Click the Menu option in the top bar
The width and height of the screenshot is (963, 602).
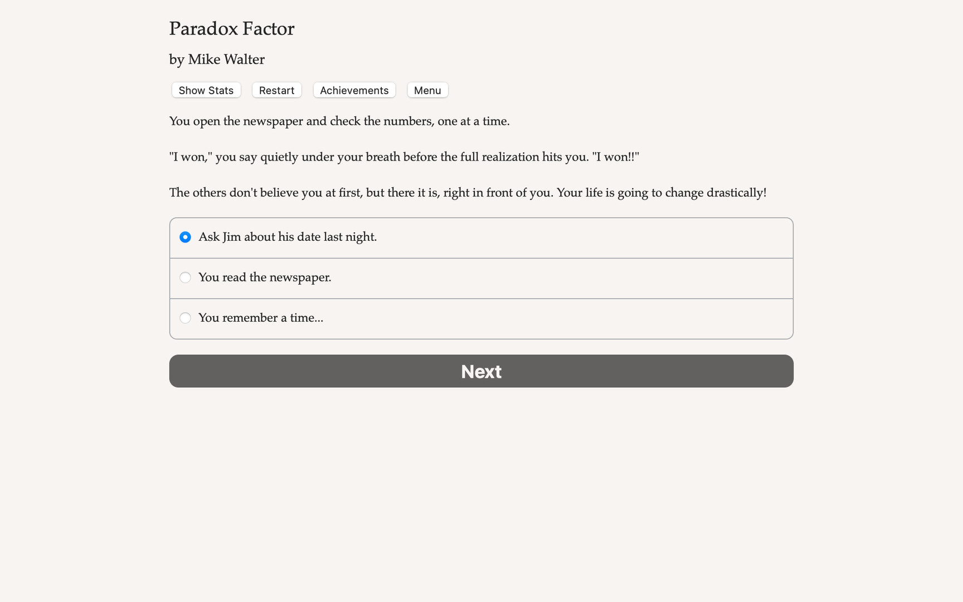point(427,90)
